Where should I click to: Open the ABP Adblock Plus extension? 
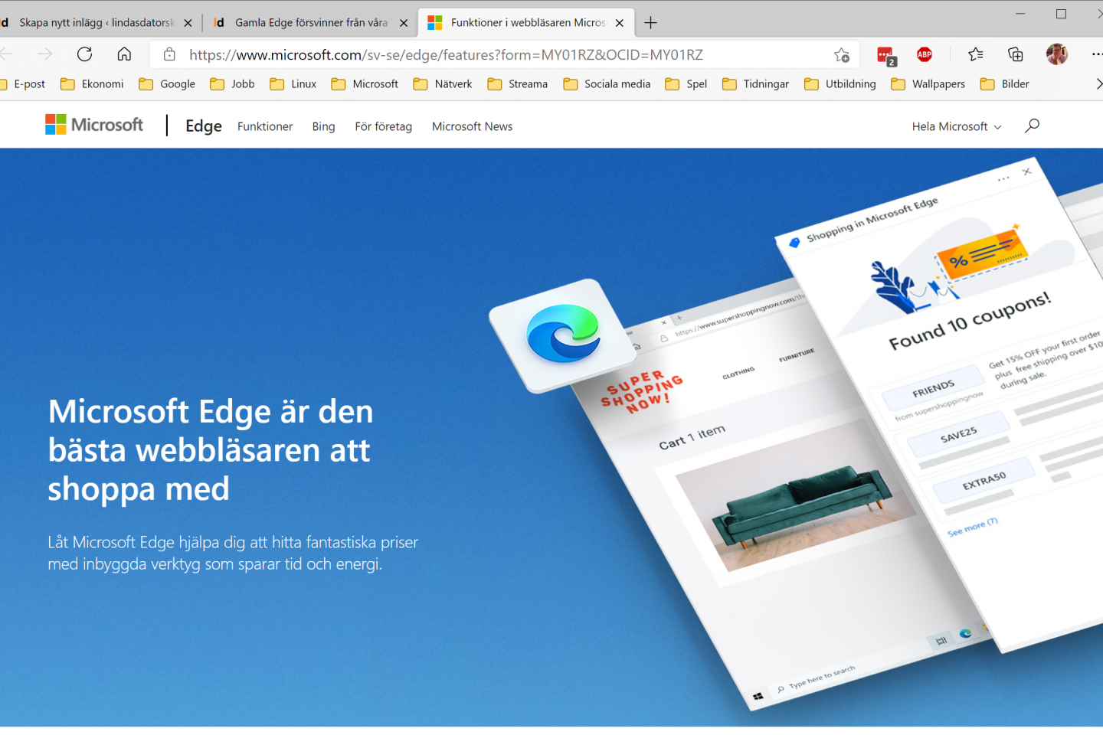[925, 54]
